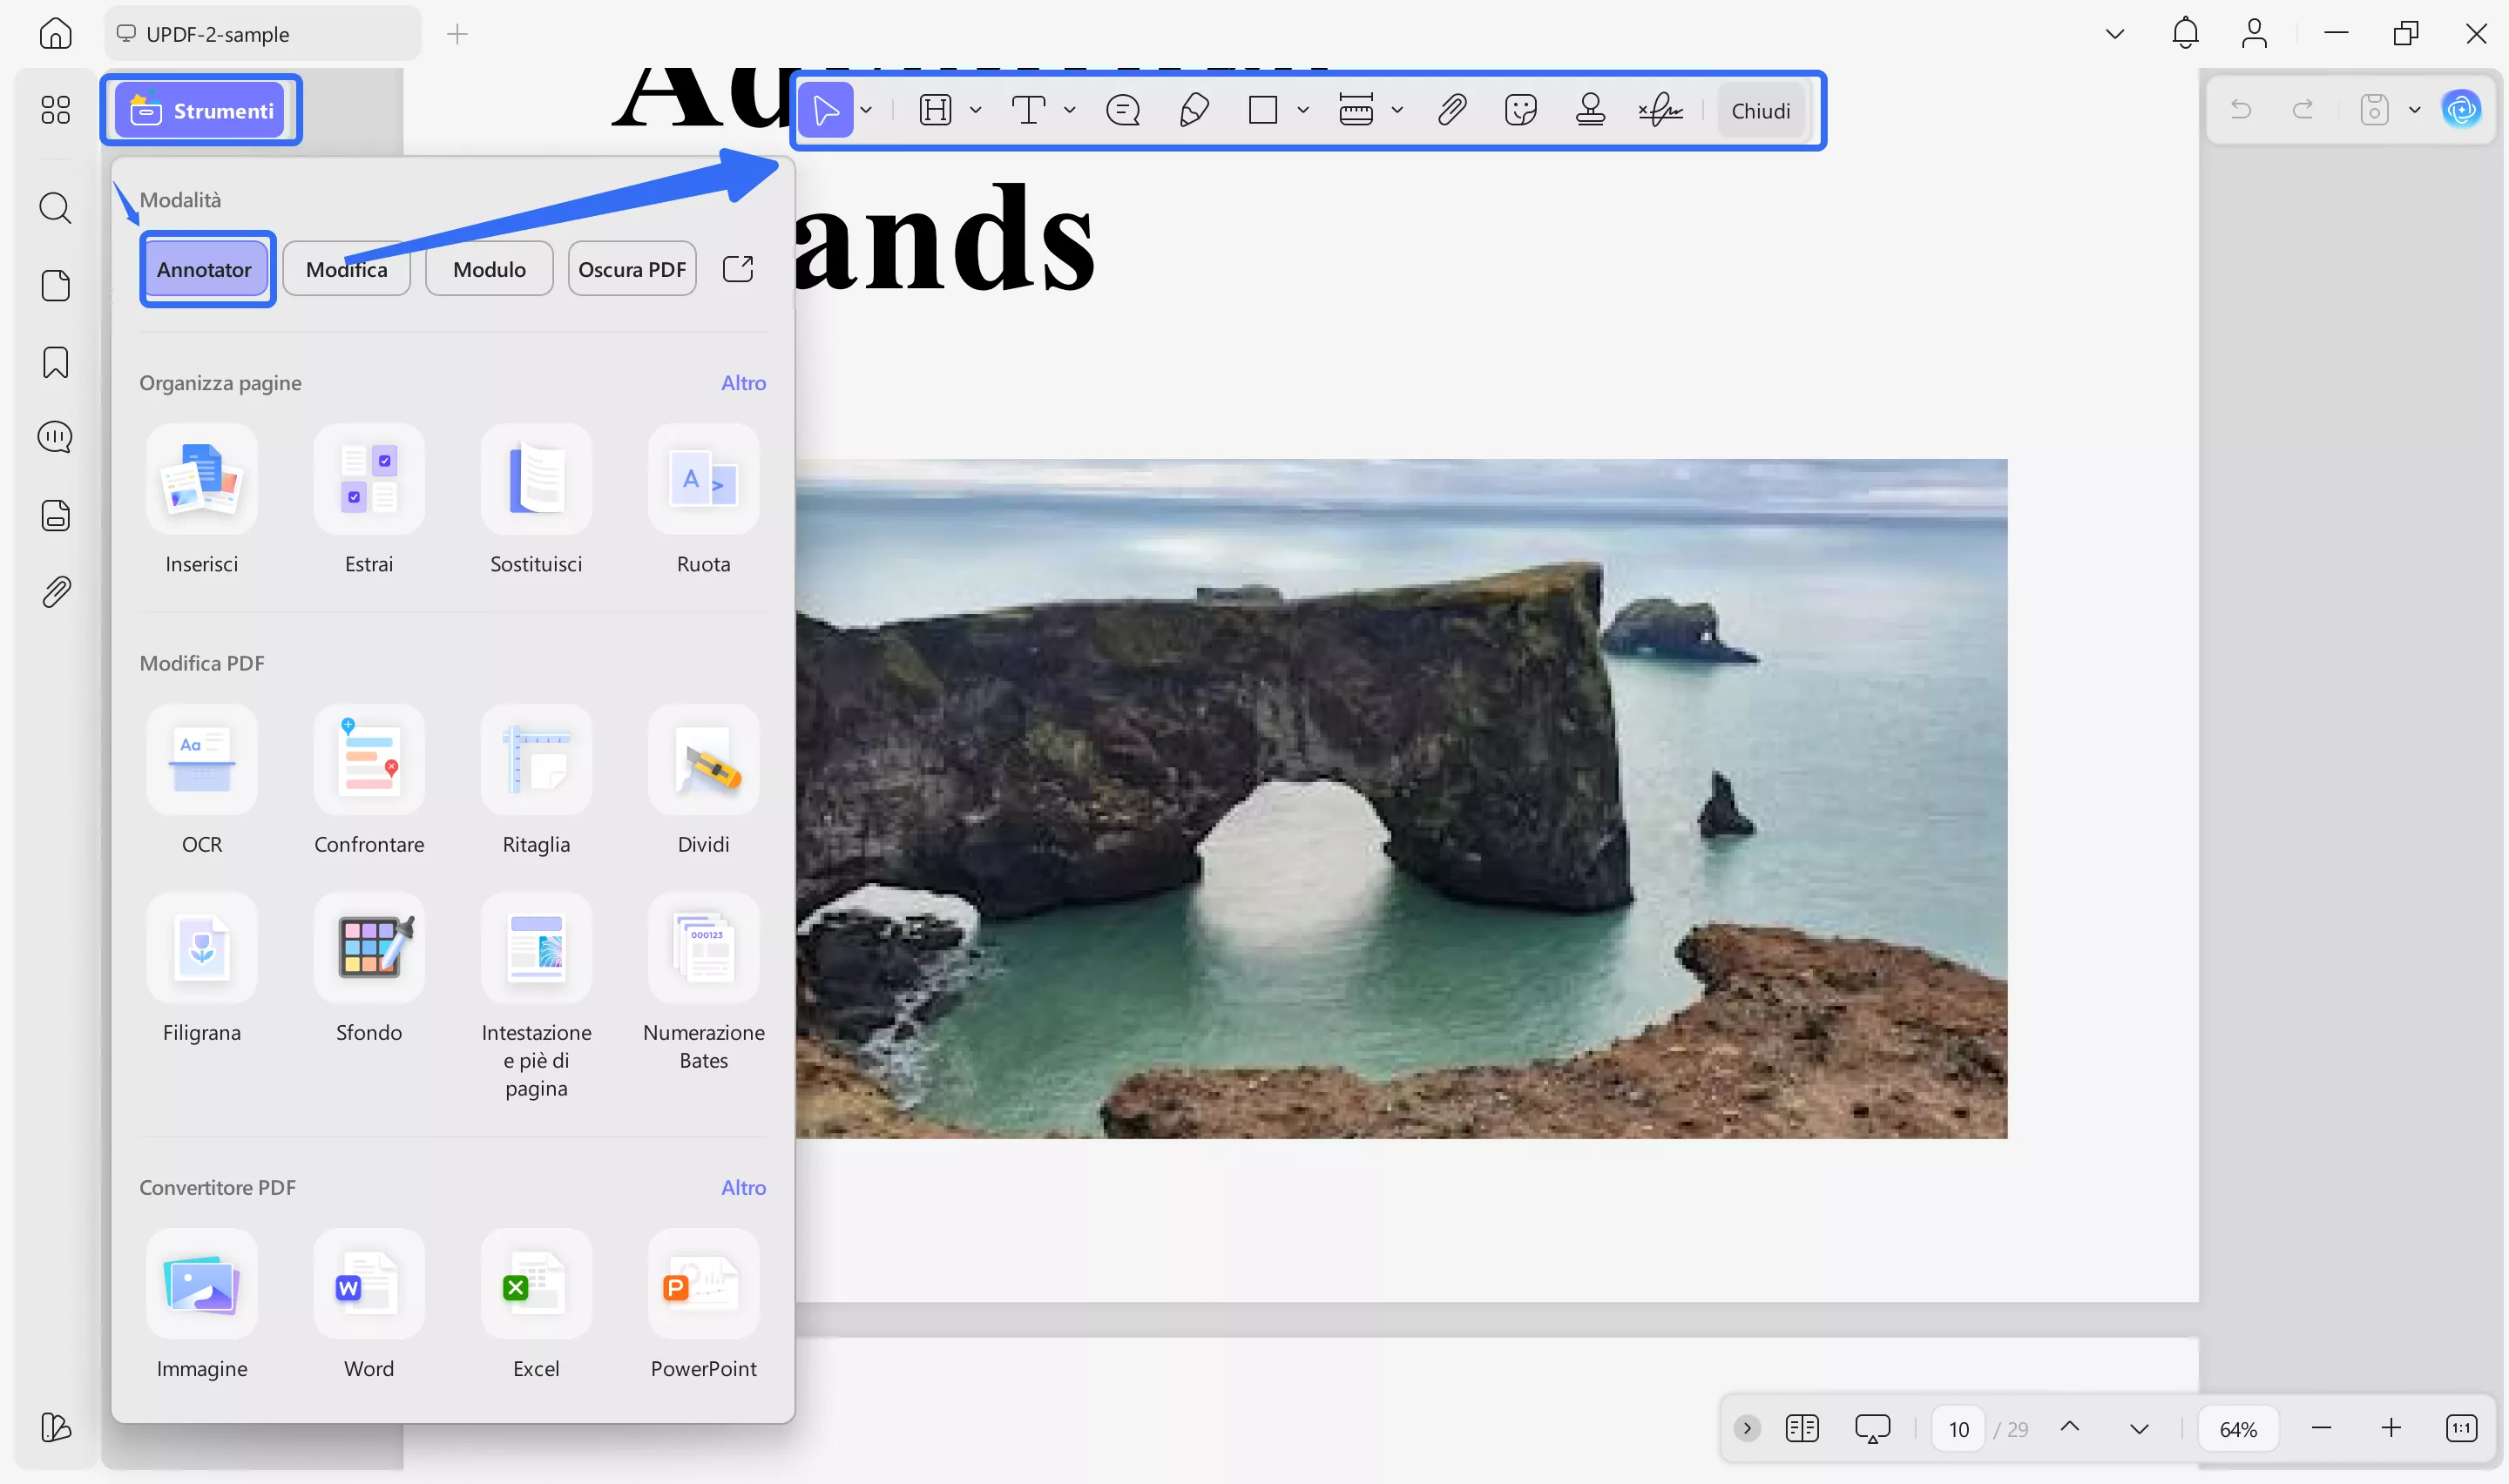Click the page number input field

(1958, 1429)
